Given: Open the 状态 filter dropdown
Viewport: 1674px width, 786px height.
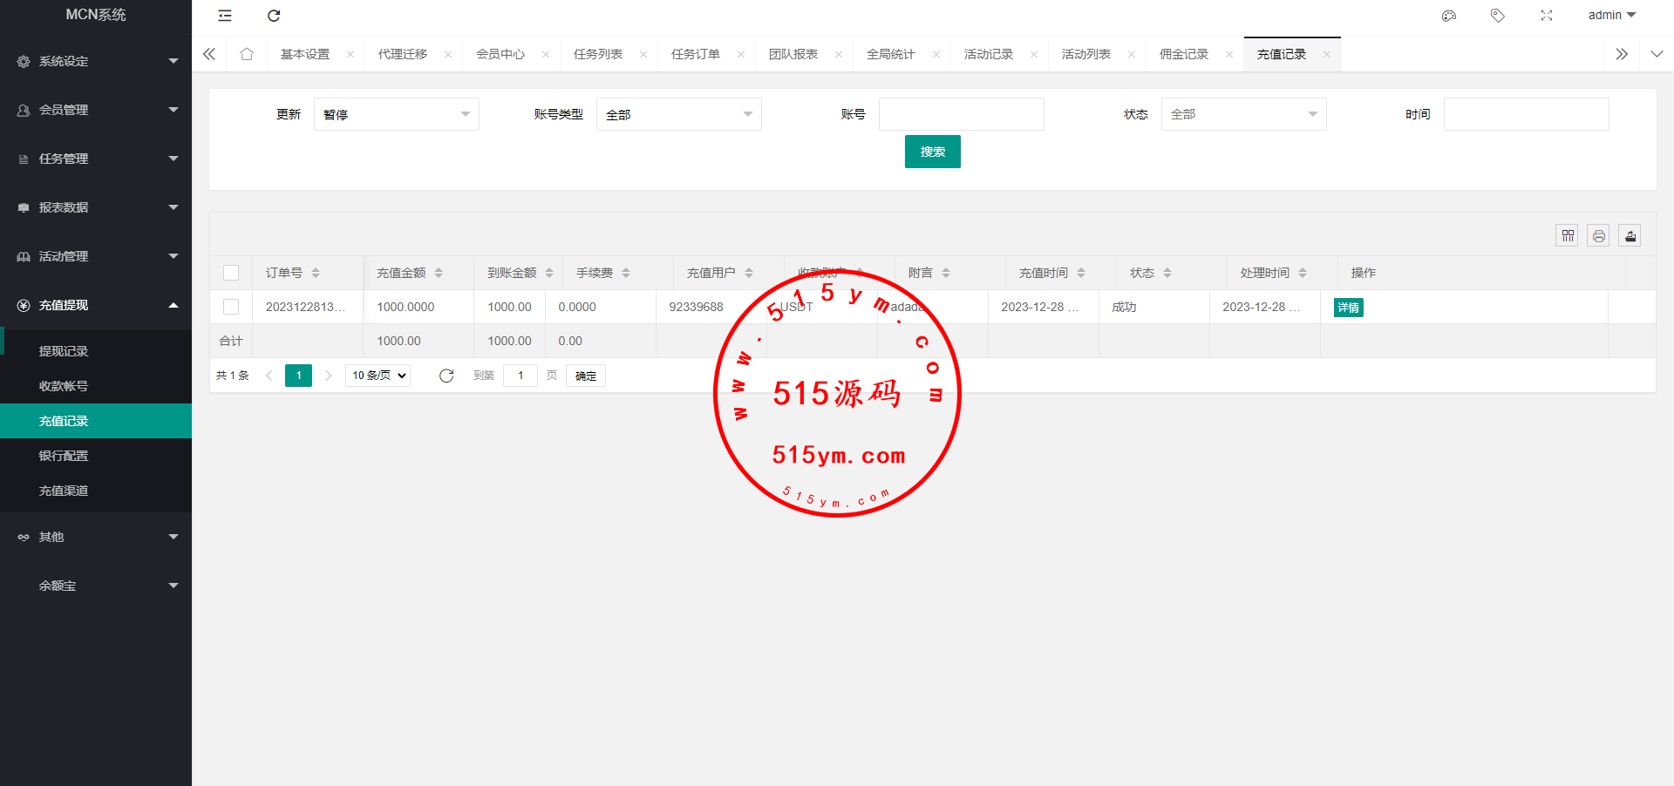Looking at the screenshot, I should click(x=1243, y=114).
